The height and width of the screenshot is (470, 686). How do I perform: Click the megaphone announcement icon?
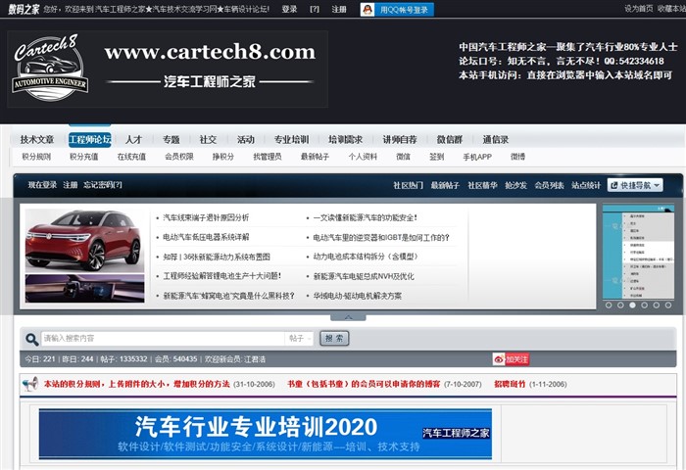pyautogui.click(x=30, y=384)
